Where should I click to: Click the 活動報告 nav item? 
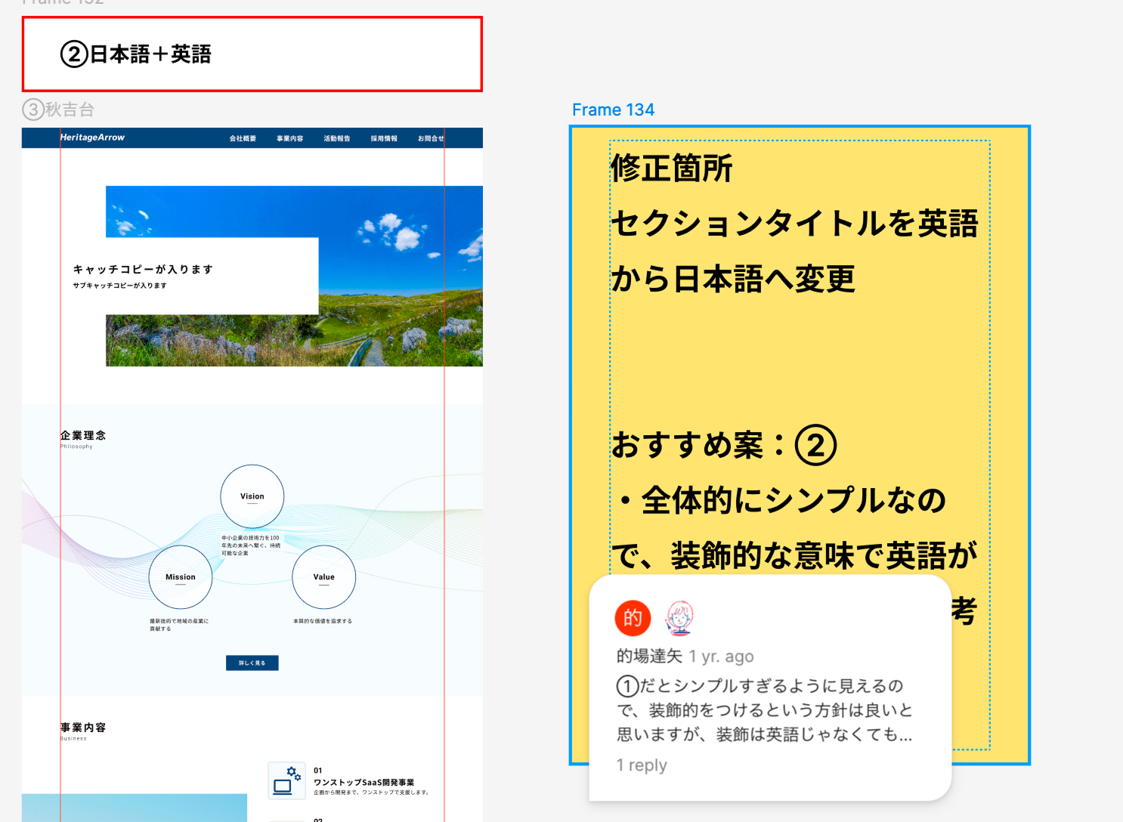coord(337,138)
